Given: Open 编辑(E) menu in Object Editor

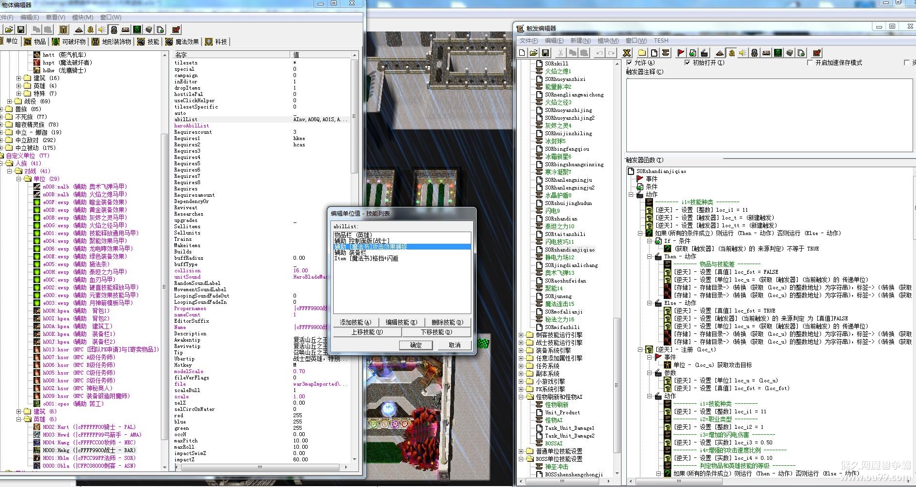Looking at the screenshot, I should tap(30, 17).
